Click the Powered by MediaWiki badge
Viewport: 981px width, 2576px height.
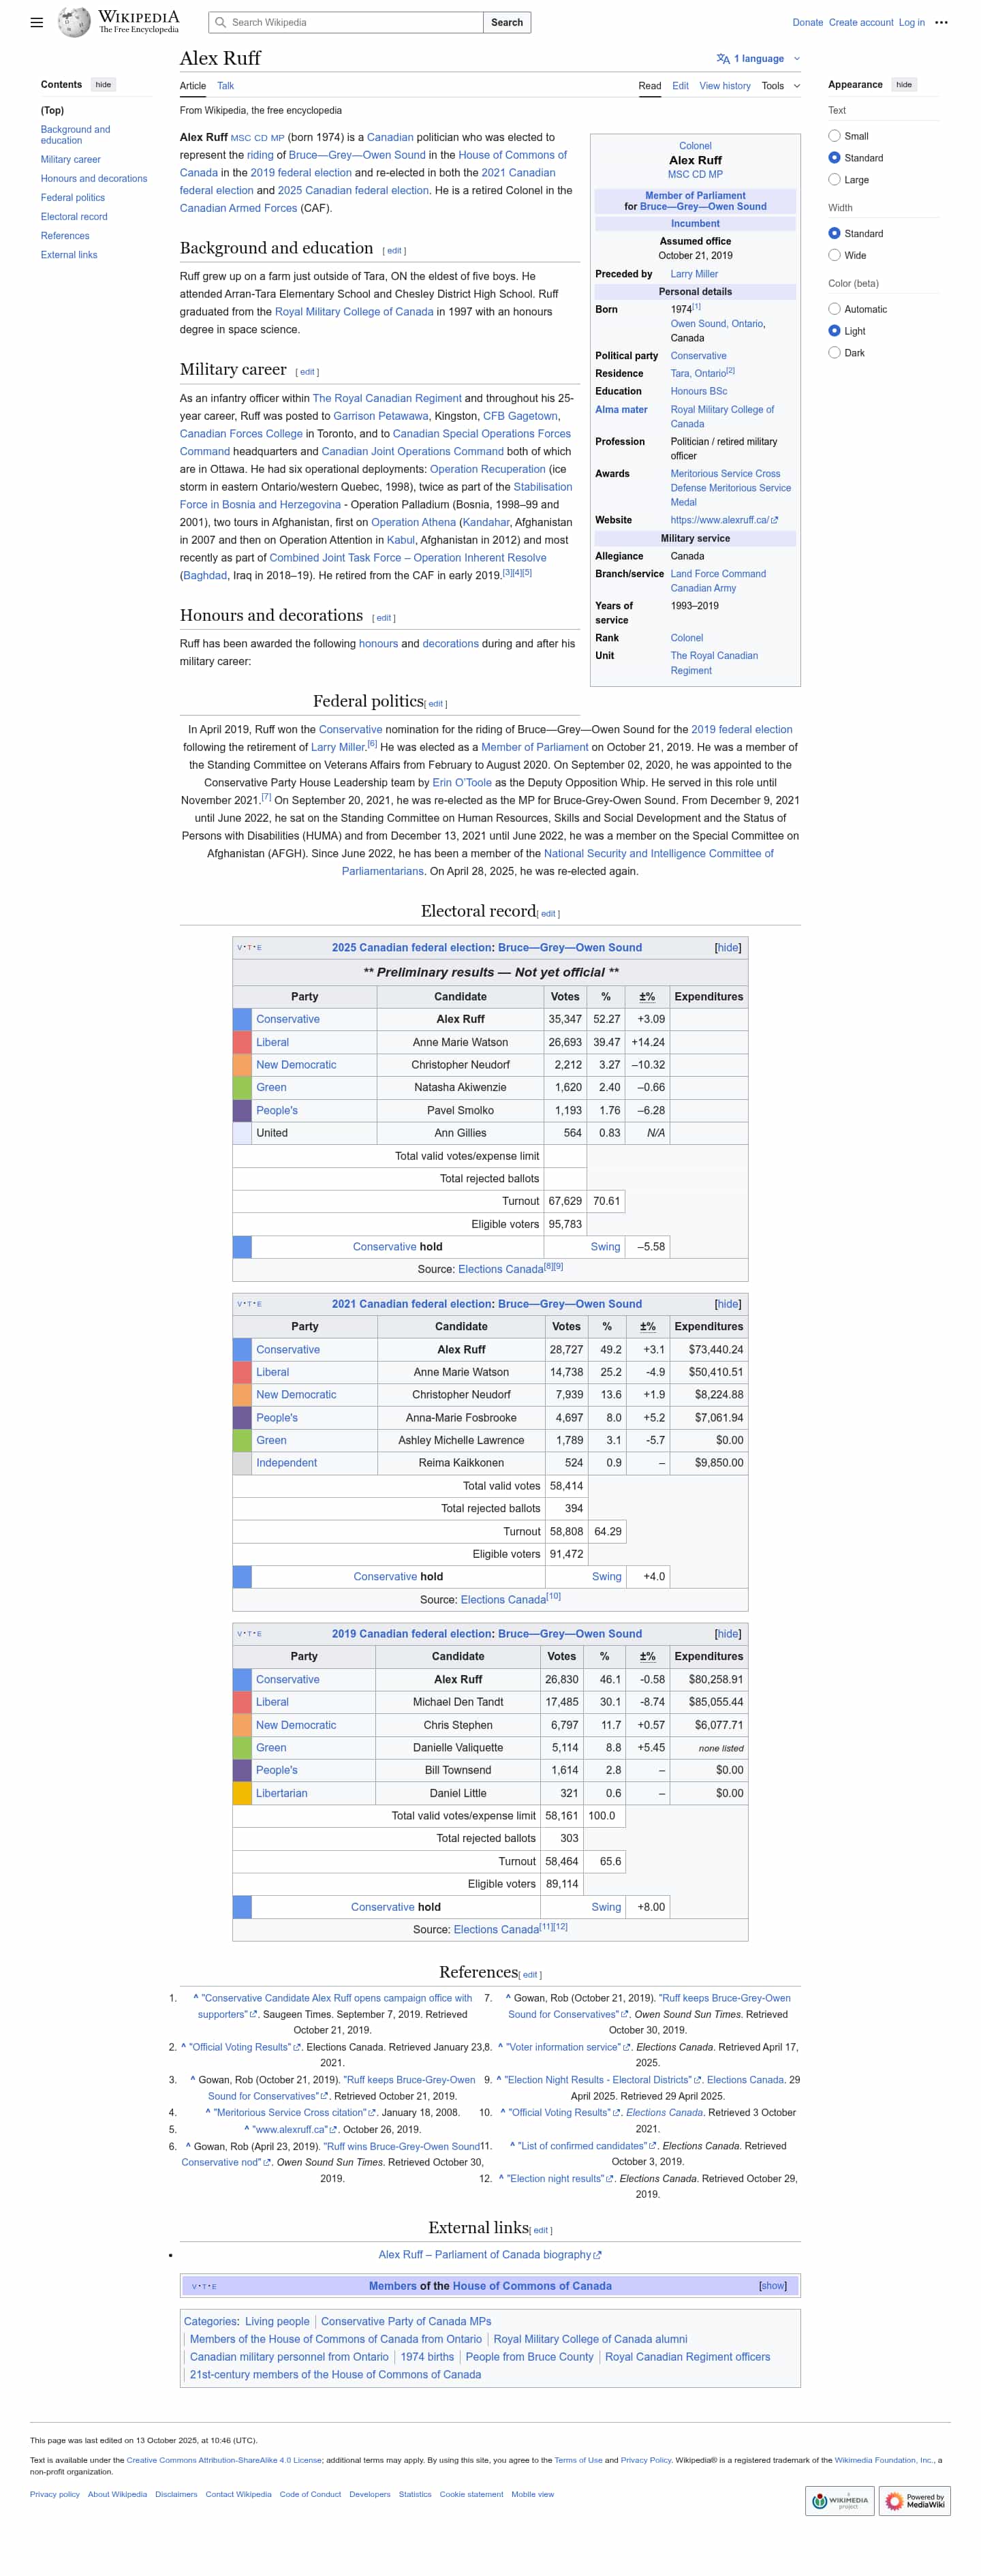click(915, 2501)
